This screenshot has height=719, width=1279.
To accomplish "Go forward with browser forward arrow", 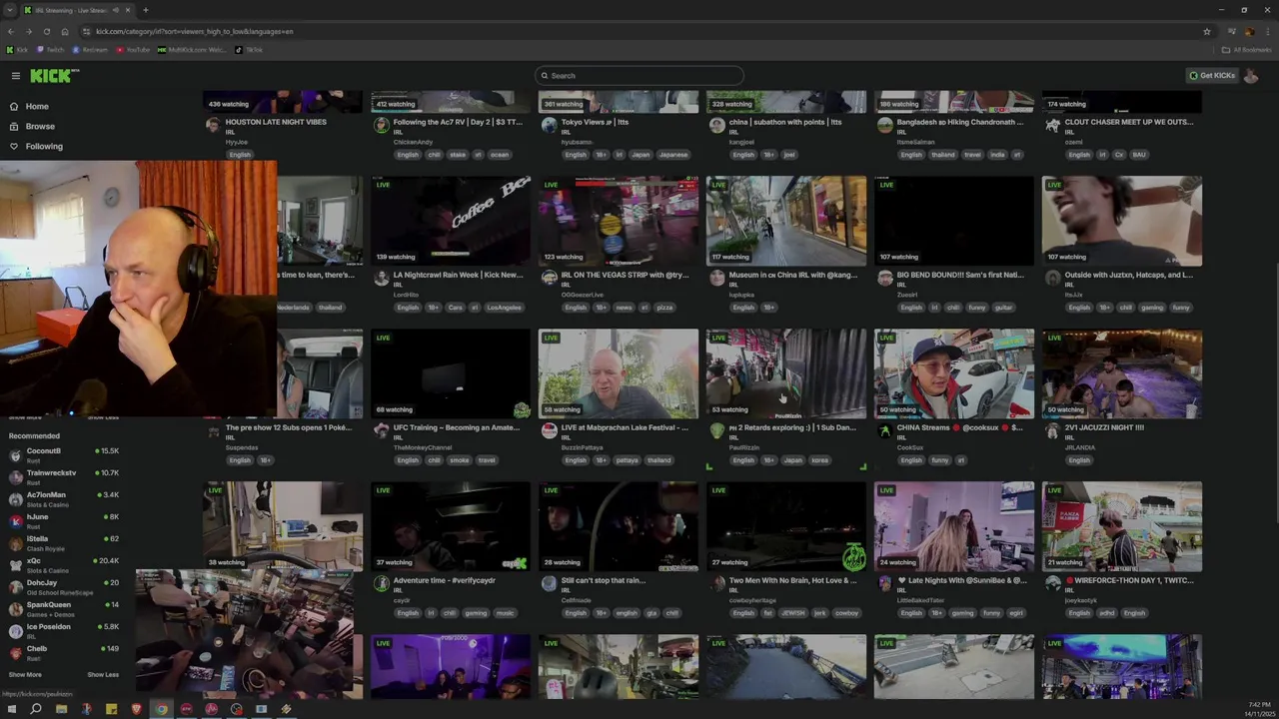I will click(x=28, y=31).
